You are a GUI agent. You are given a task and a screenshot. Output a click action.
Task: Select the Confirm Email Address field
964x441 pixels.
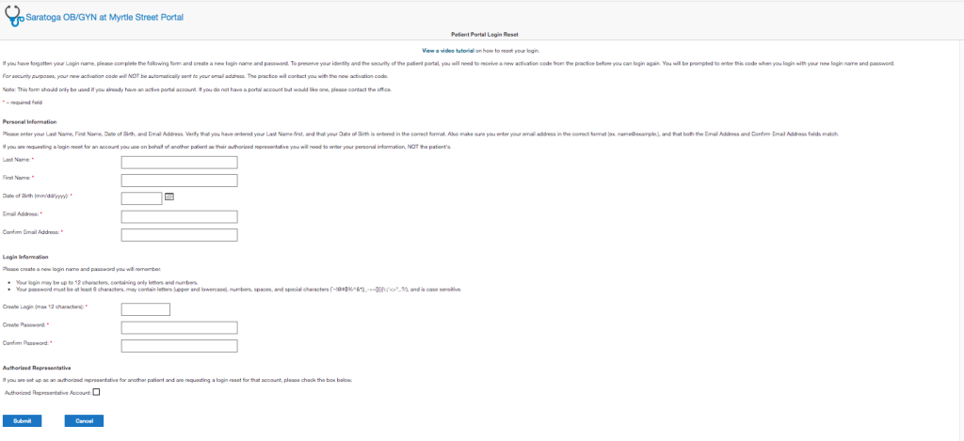click(x=180, y=235)
